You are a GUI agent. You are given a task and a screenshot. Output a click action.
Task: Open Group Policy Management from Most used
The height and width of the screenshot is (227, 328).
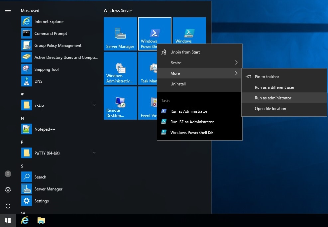58,46
